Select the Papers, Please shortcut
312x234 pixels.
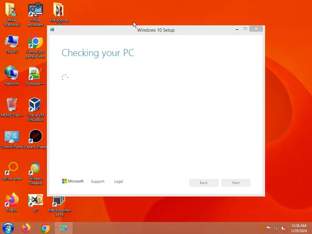point(35,139)
